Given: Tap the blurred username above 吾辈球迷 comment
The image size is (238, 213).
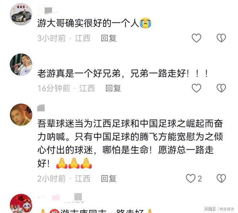Looking at the screenshot, I should click(x=41, y=108).
